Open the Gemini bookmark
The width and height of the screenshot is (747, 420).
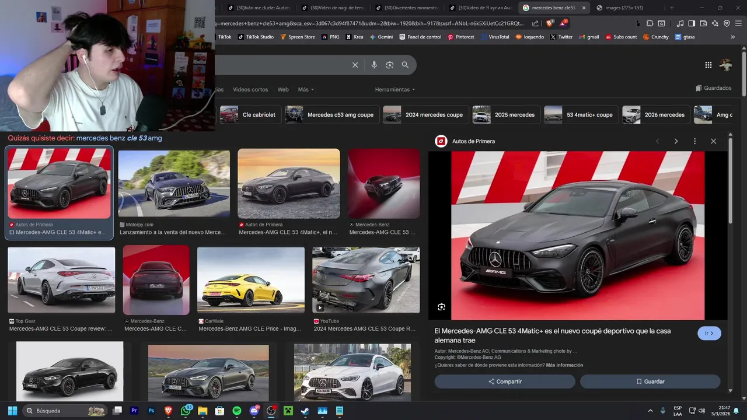pyautogui.click(x=381, y=37)
